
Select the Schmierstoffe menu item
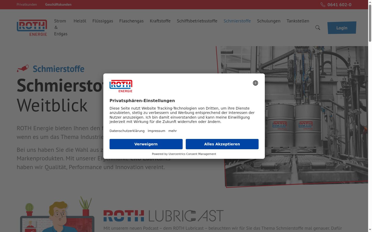click(237, 21)
